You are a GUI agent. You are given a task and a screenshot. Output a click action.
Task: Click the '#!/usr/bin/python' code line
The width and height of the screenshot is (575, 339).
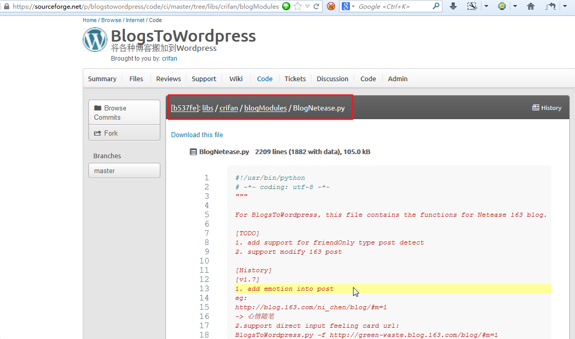270,178
